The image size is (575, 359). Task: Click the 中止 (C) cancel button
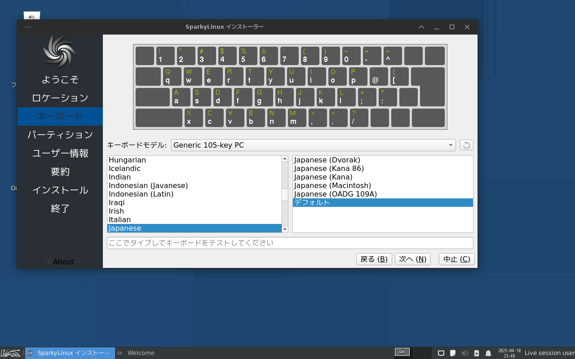(457, 259)
